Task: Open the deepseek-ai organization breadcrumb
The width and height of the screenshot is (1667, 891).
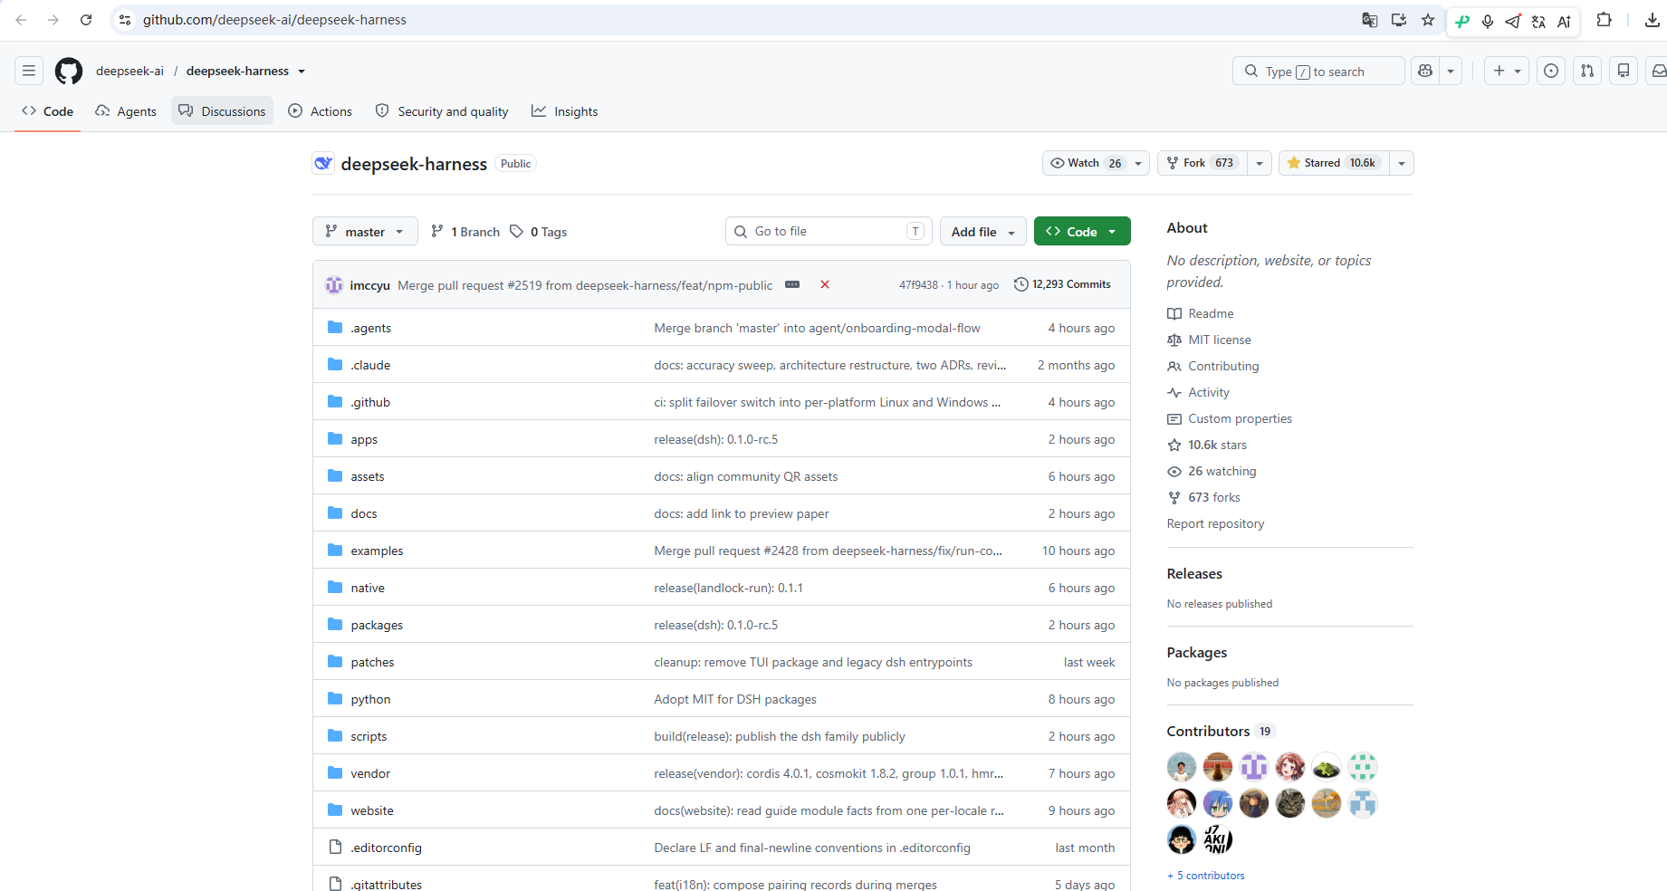Action: point(130,71)
